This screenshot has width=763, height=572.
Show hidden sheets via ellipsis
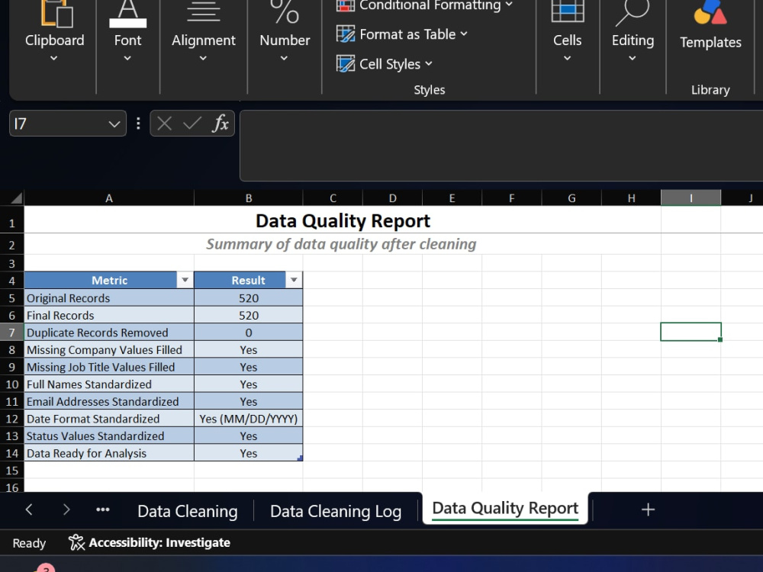[x=103, y=509]
